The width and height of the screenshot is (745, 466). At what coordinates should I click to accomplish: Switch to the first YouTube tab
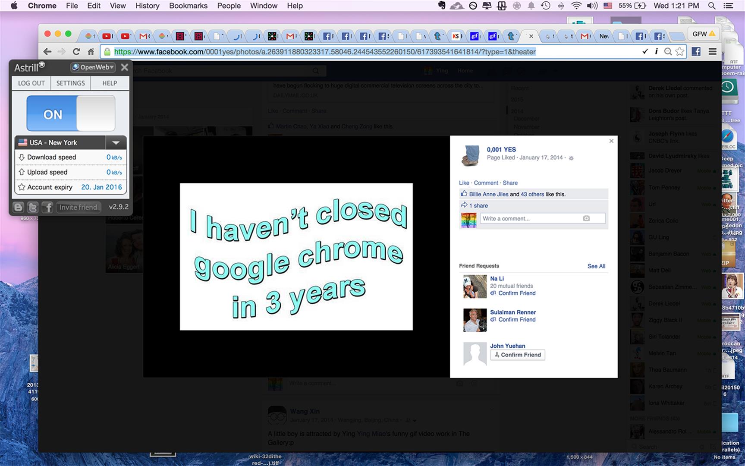tap(107, 36)
